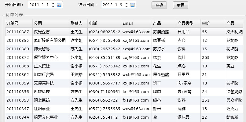This screenshot has height=122, width=246.
Task: Increase start date with up spinner arrow
Action: tap(53, 4)
